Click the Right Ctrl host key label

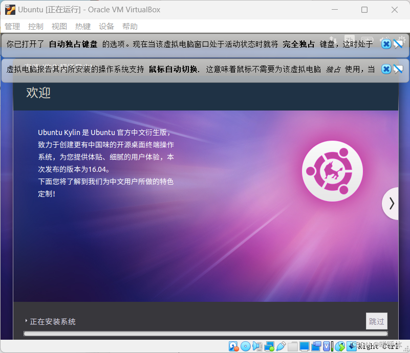(378, 346)
